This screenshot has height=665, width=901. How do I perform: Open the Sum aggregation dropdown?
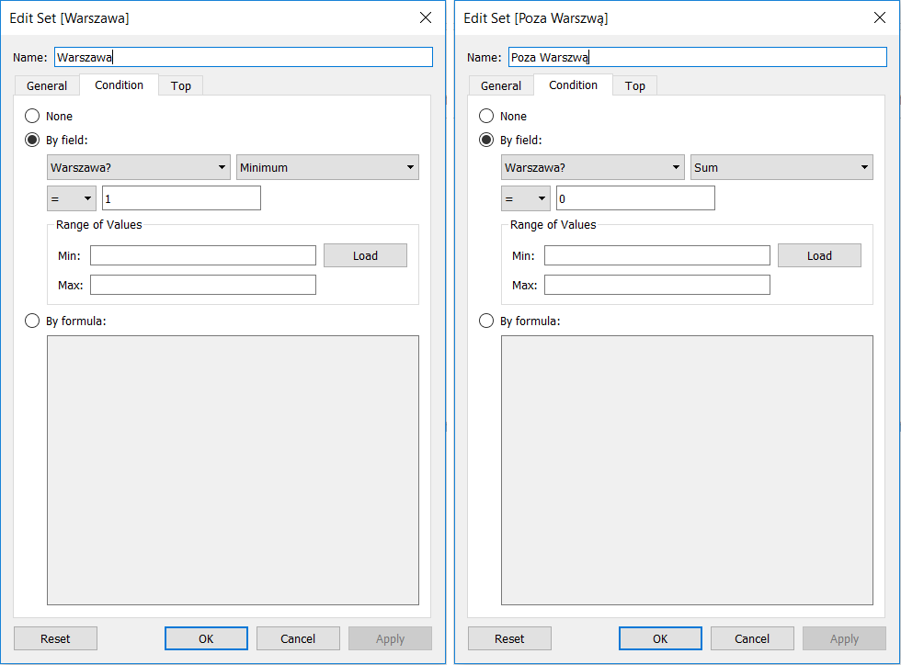(x=781, y=168)
